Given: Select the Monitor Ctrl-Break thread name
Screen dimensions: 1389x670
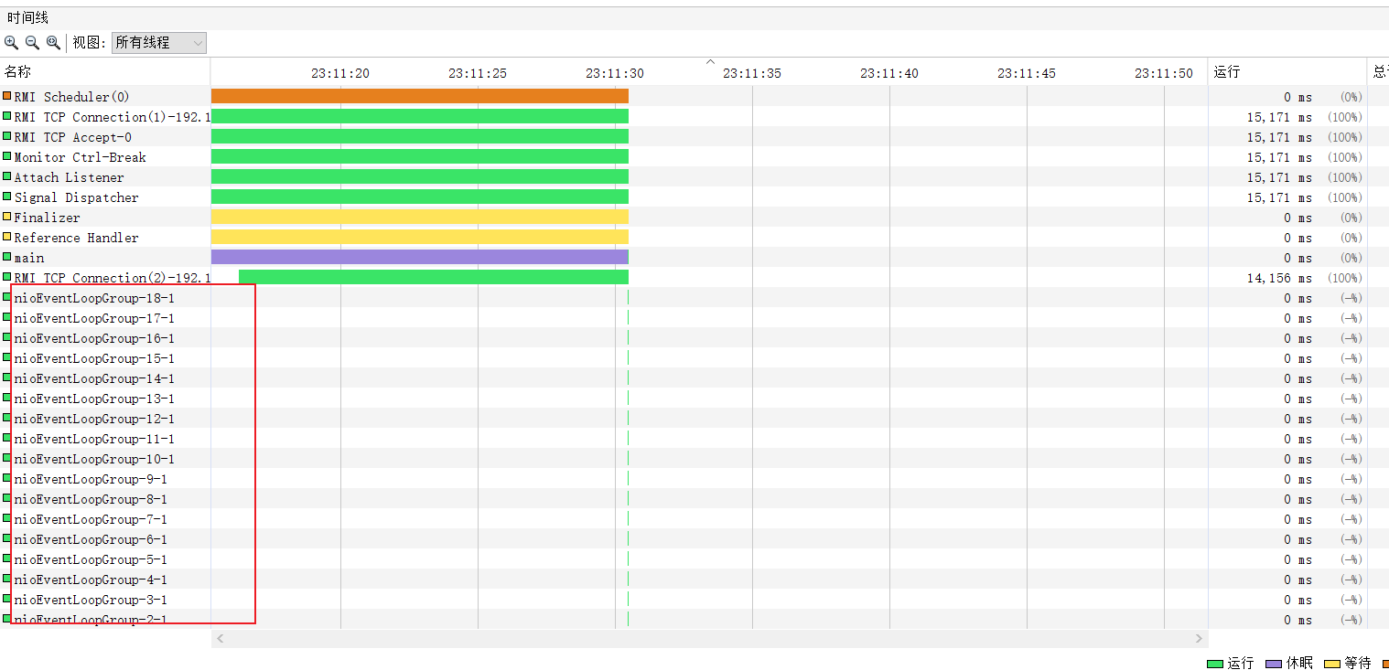Looking at the screenshot, I should coord(81,157).
